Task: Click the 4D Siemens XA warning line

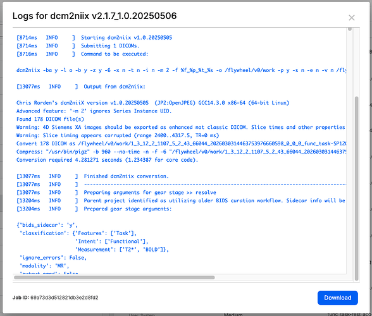Action: (180, 127)
